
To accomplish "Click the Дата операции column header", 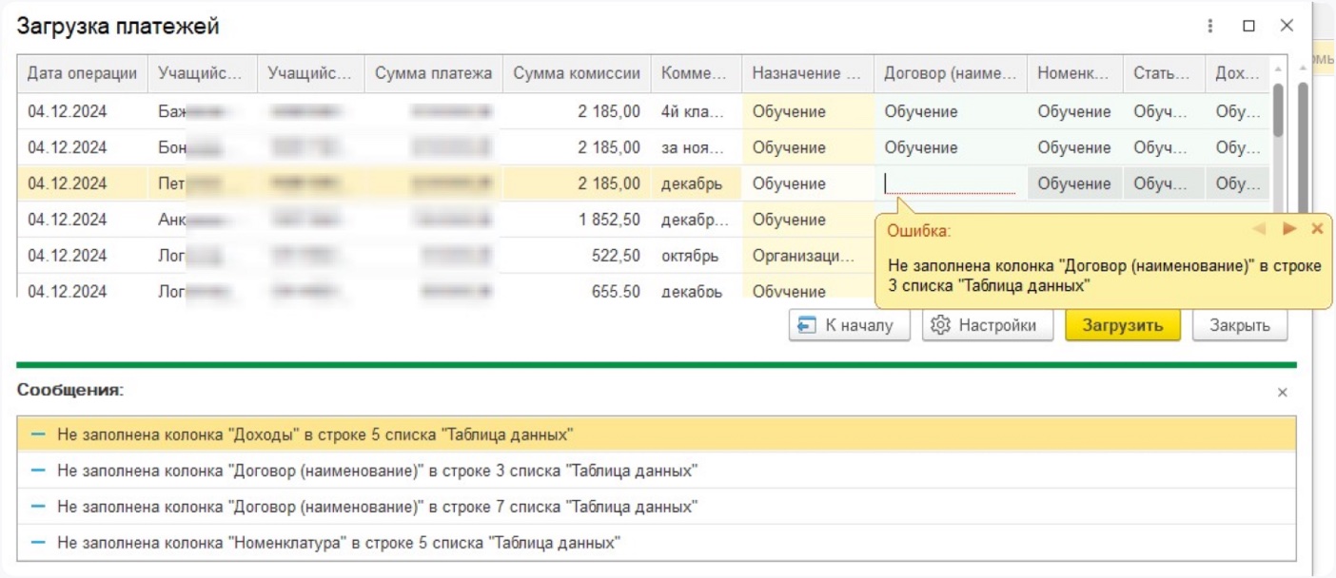I will tap(82, 73).
